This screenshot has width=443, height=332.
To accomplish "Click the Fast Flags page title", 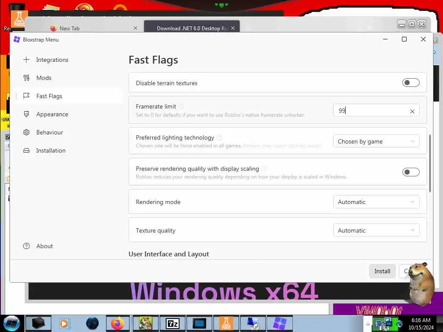I will click(x=154, y=60).
